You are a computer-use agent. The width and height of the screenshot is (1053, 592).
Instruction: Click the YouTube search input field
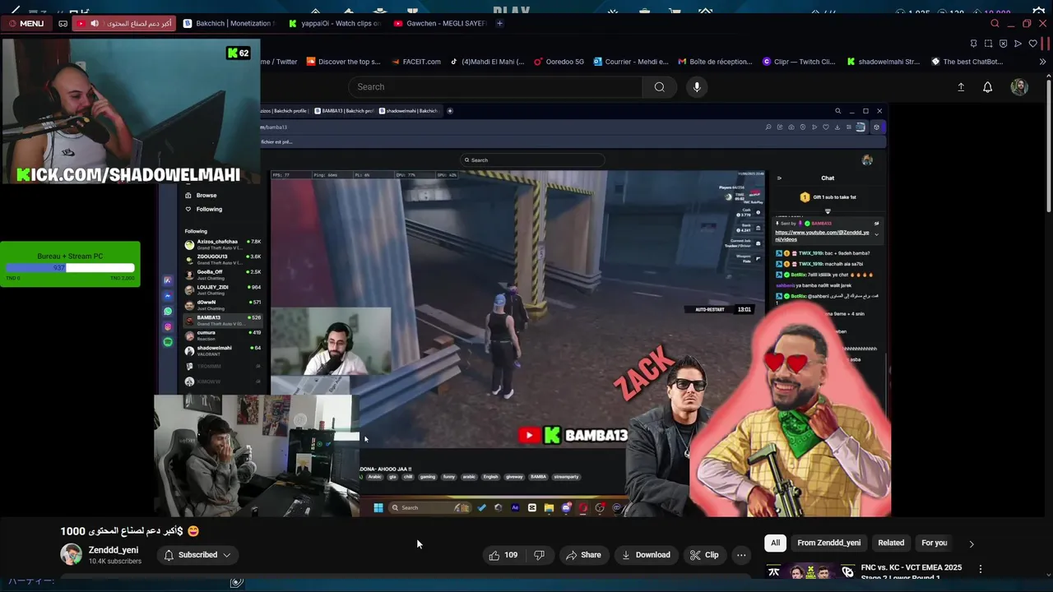495,86
